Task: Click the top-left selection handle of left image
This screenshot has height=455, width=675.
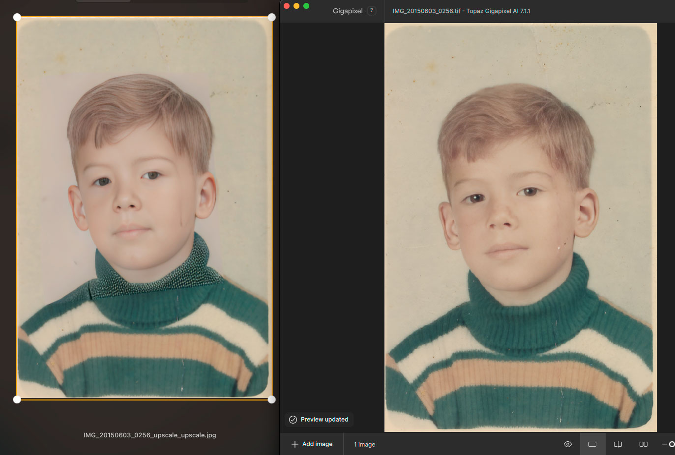Action: point(17,17)
